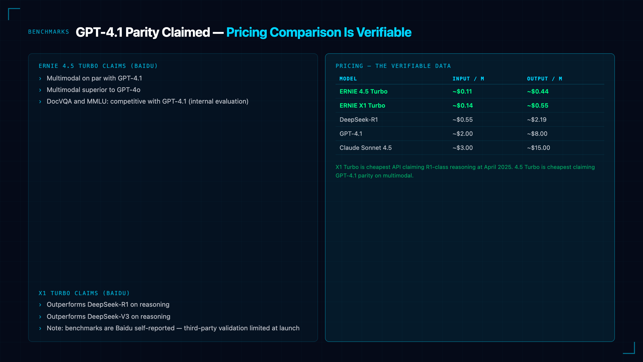Screen dimensions: 643x362
Task: Click the top-left corner bracket decoration
Action: coord(14,14)
